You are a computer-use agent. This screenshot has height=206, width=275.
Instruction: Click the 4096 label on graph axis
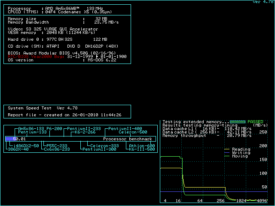click(262, 201)
